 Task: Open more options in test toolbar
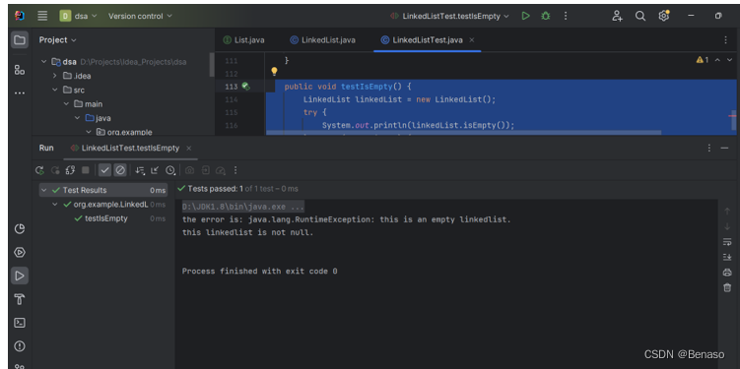(235, 170)
